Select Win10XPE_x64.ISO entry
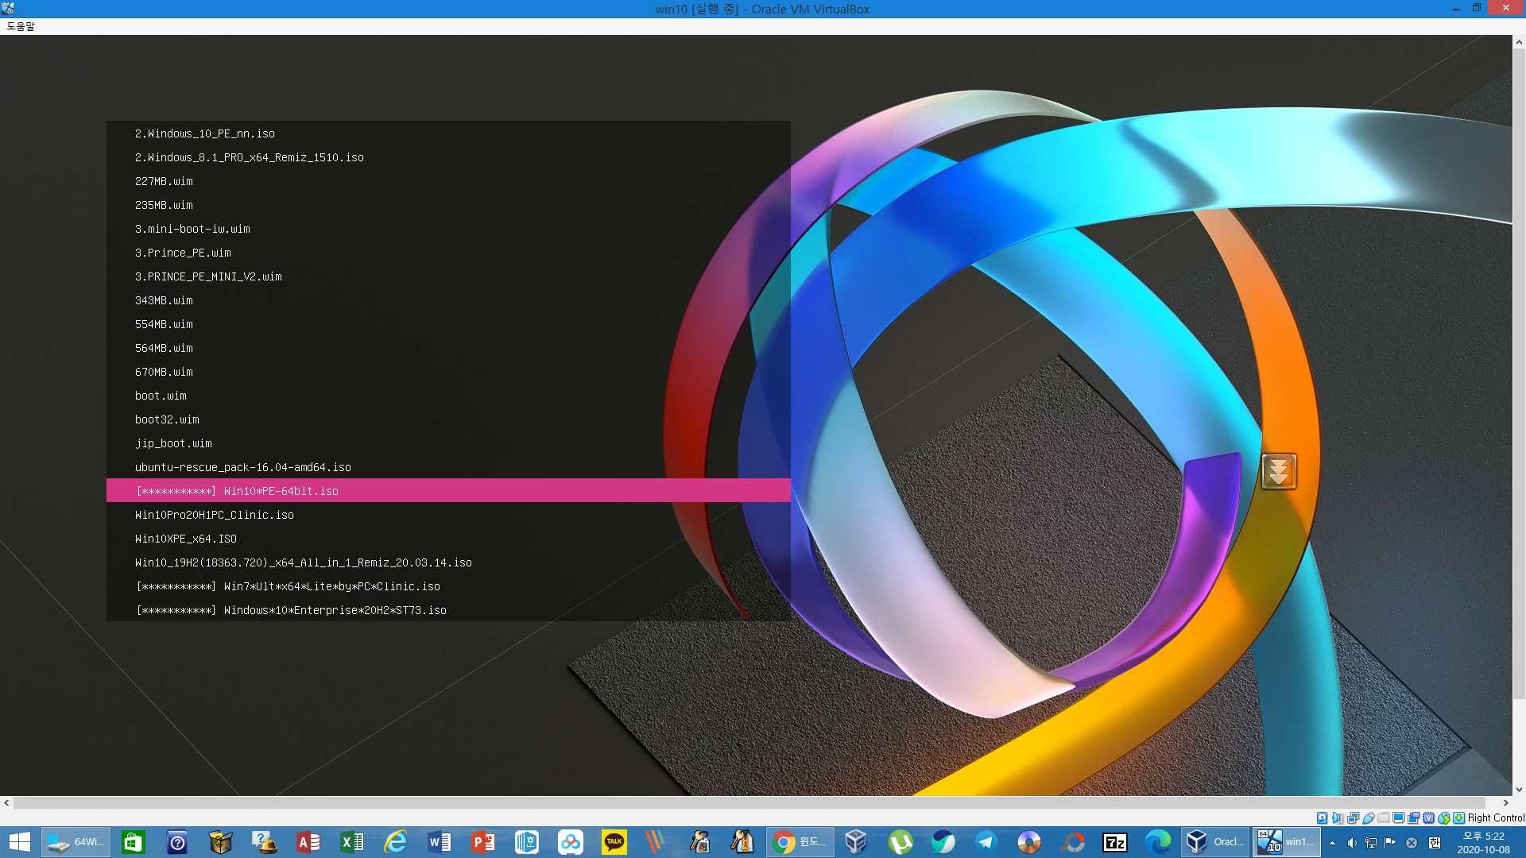The height and width of the screenshot is (858, 1526). (448, 539)
